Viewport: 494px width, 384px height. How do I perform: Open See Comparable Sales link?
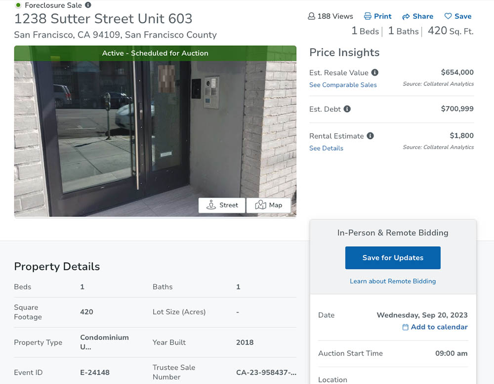[x=343, y=85]
